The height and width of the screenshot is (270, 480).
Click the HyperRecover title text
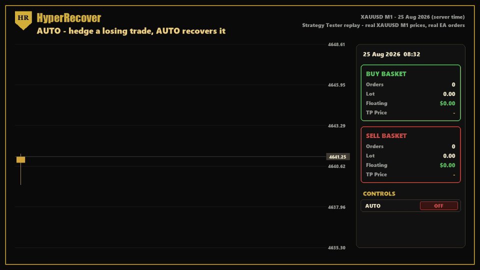pyautogui.click(x=69, y=18)
